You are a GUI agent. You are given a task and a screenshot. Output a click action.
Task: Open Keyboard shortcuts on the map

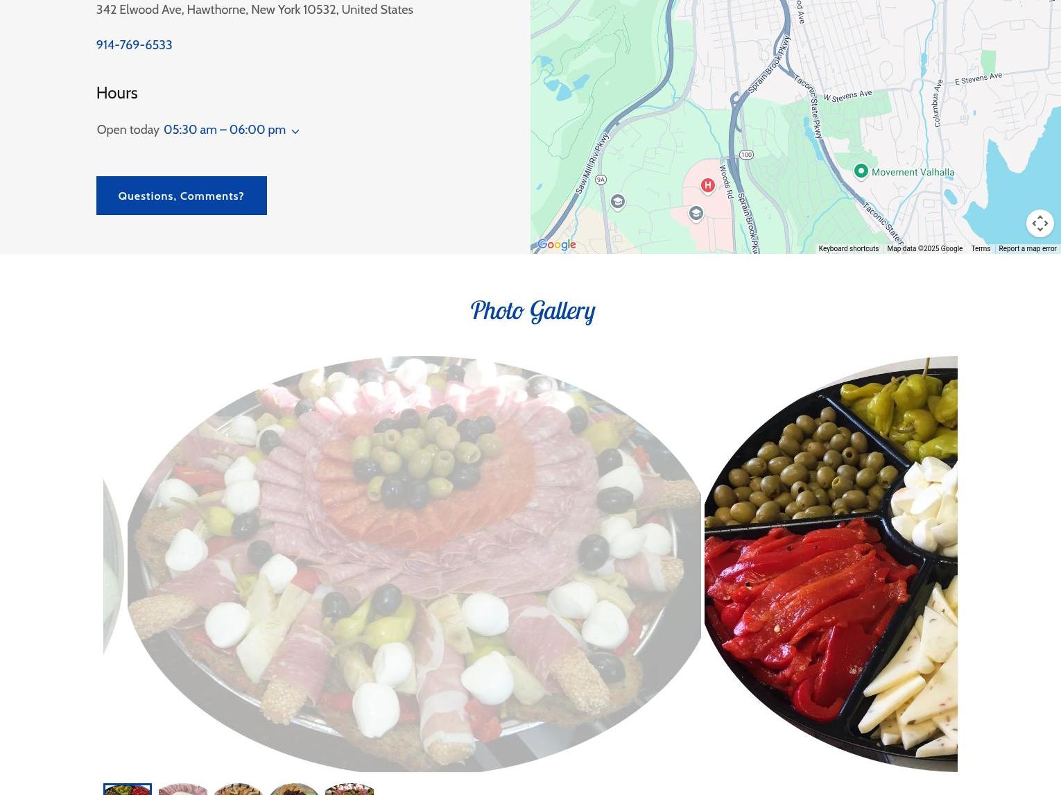click(x=848, y=248)
